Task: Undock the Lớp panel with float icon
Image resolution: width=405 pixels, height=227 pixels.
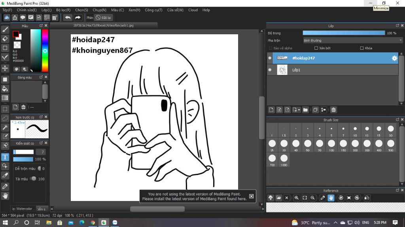Action: click(397, 26)
